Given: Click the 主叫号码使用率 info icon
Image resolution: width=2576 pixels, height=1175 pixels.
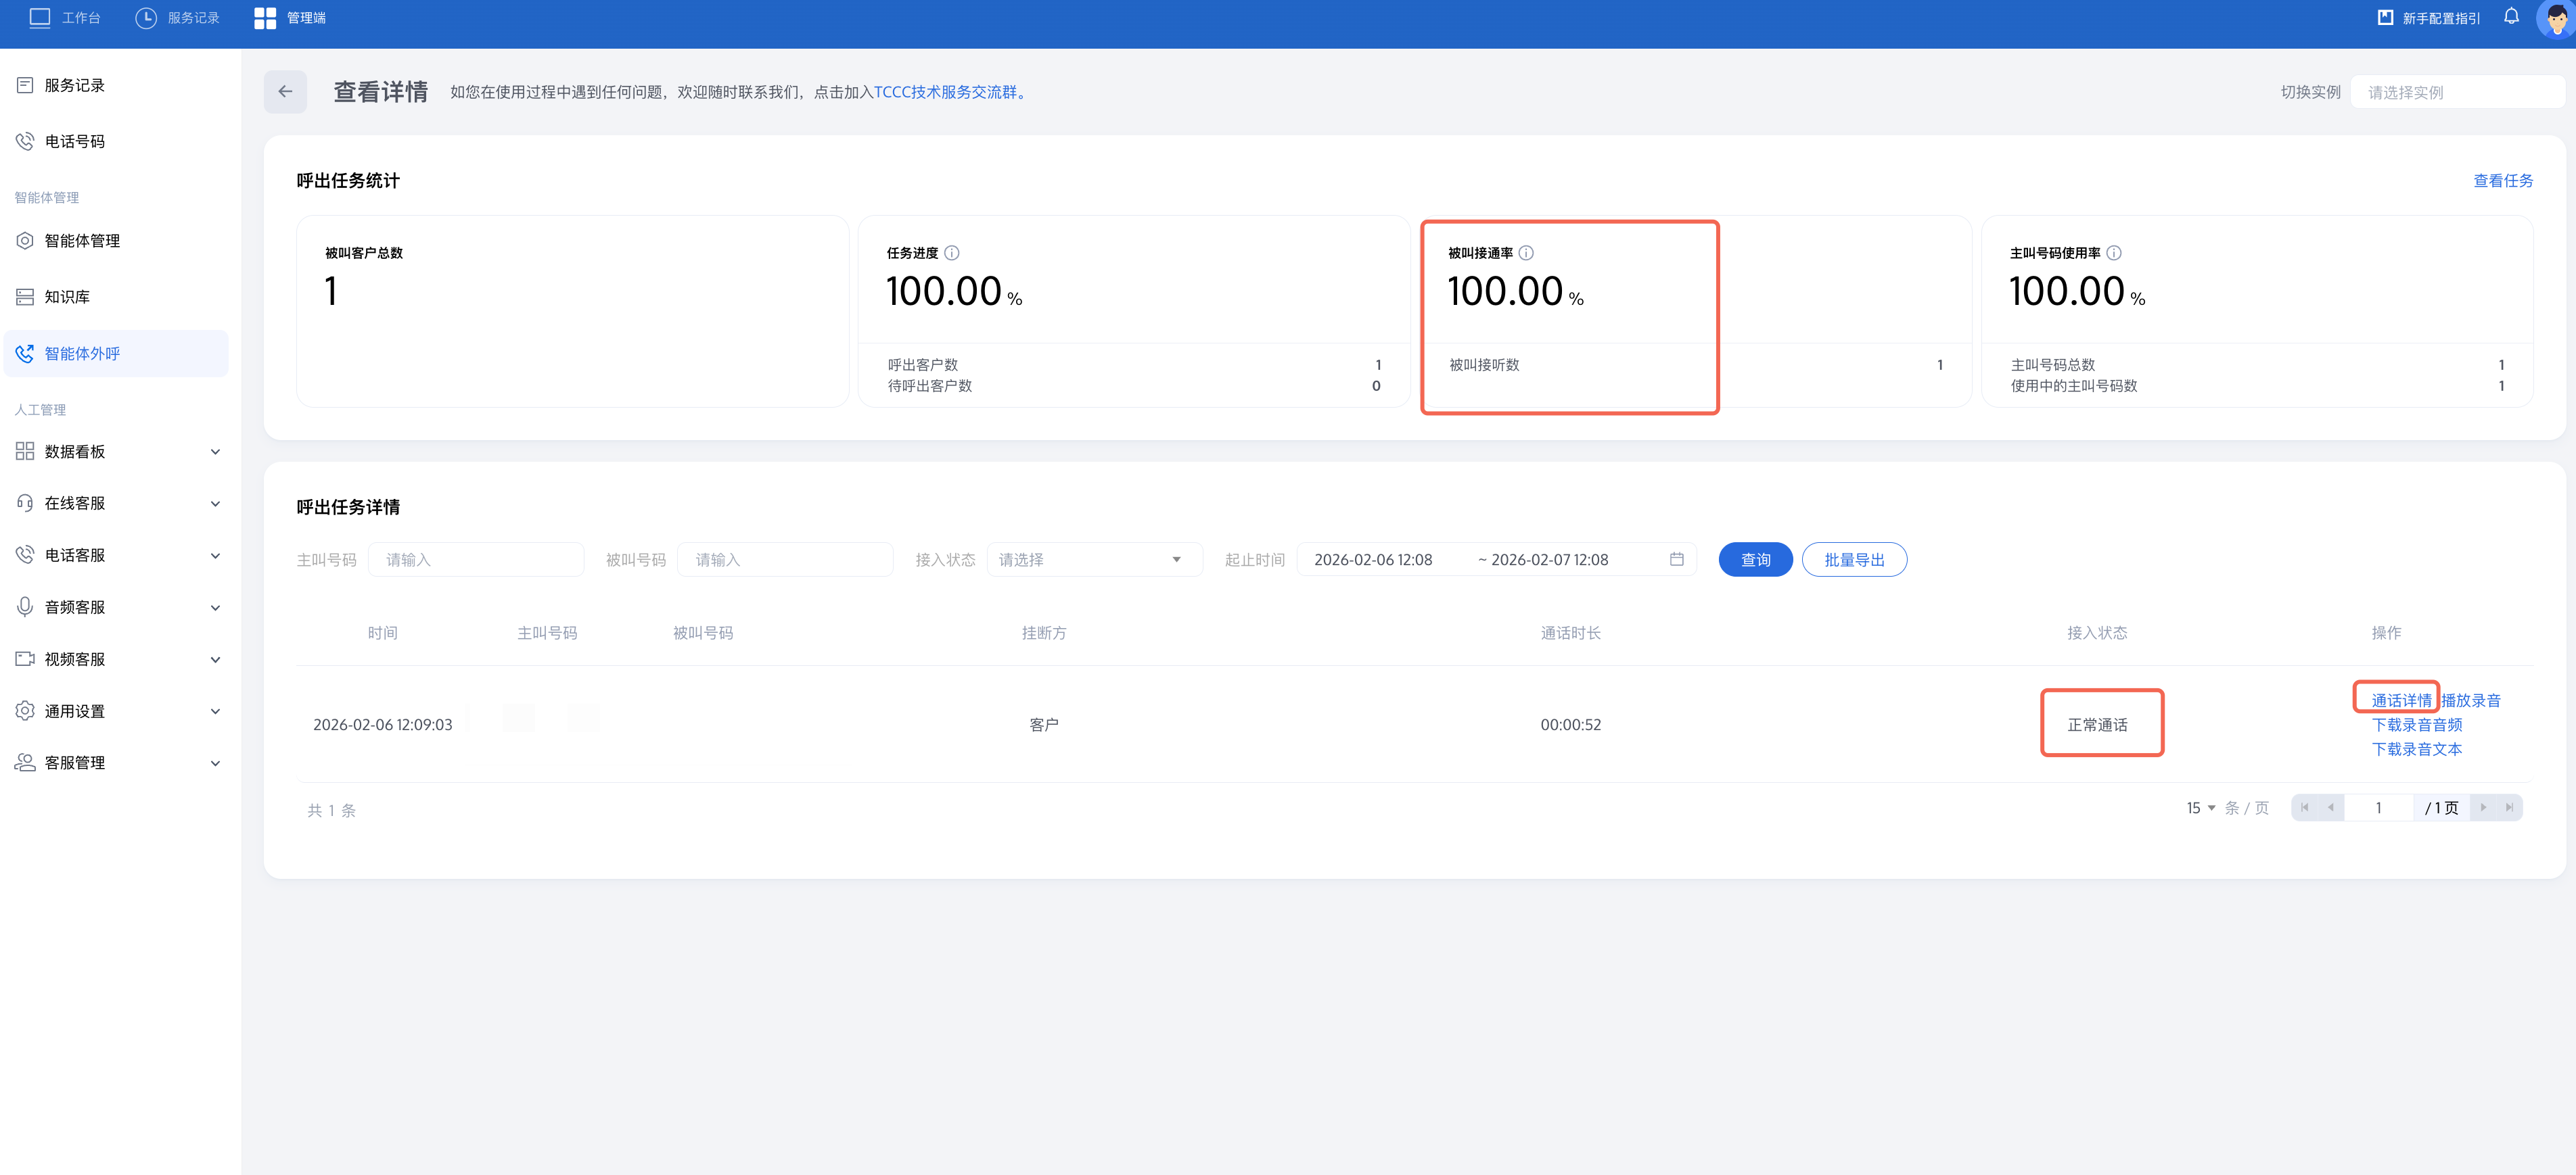Looking at the screenshot, I should (2114, 253).
